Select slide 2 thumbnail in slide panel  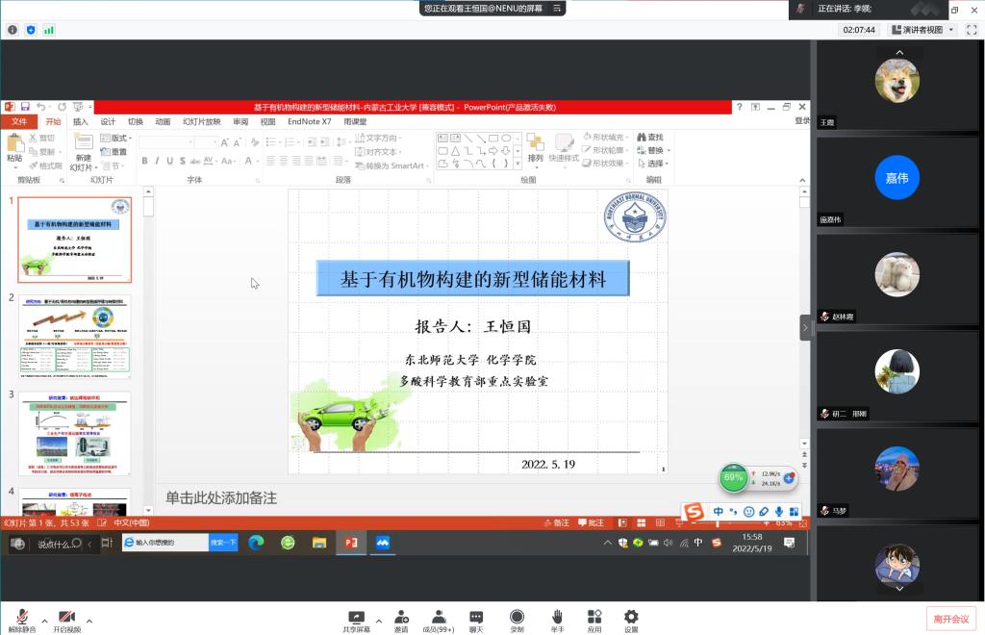coord(75,337)
